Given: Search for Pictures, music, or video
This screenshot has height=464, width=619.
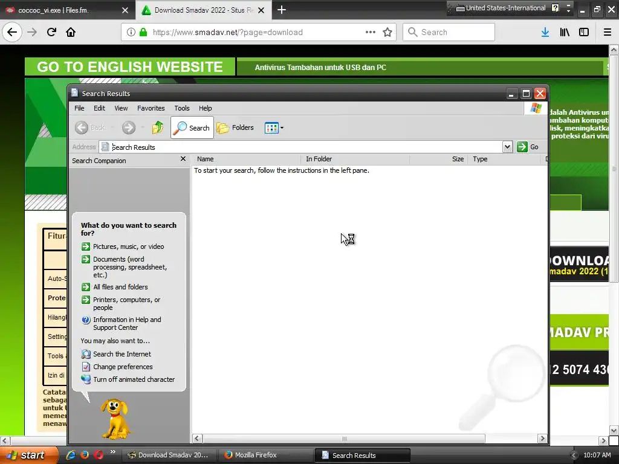Looking at the screenshot, I should (x=128, y=246).
